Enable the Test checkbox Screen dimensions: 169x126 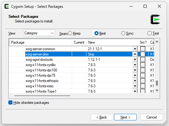click(x=149, y=33)
